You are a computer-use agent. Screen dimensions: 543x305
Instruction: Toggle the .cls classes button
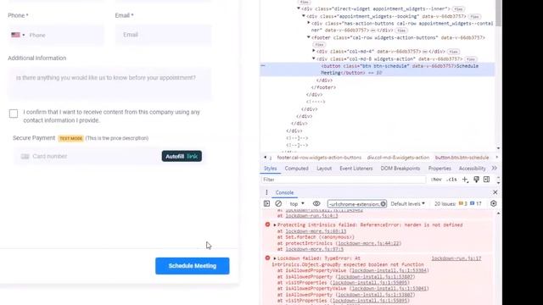click(451, 180)
